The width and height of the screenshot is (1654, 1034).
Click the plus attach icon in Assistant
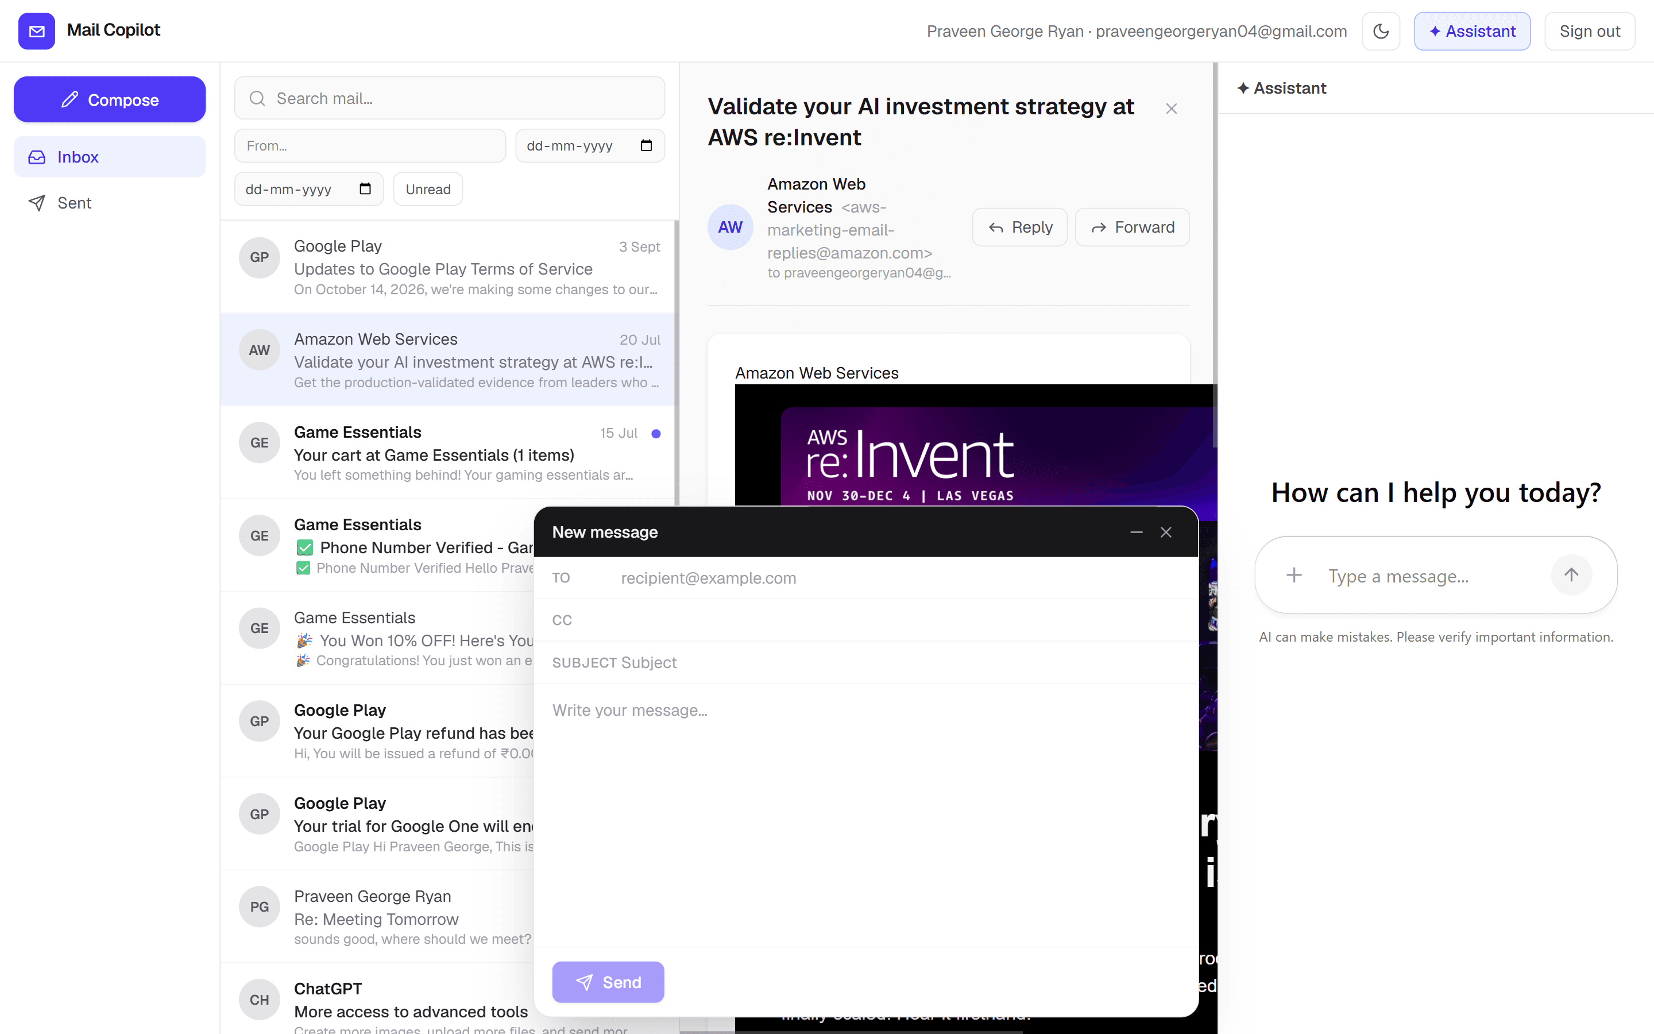1294,575
